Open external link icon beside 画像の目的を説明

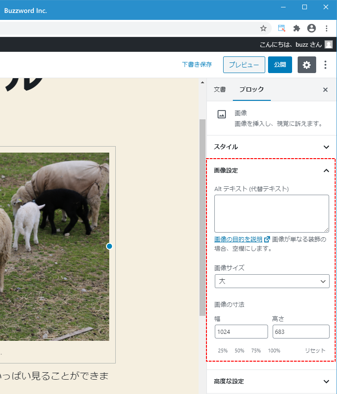click(267, 239)
